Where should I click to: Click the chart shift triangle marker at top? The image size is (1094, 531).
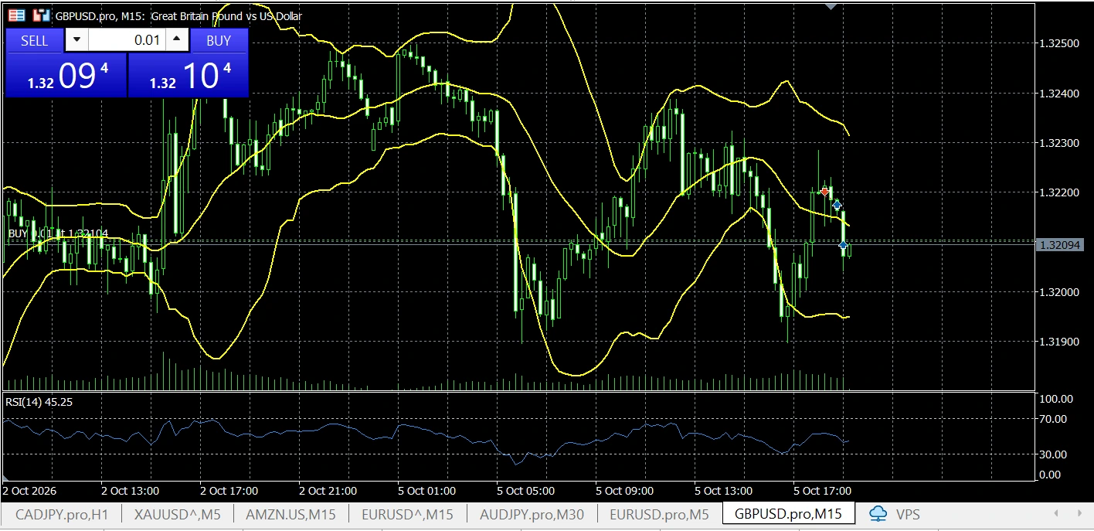(831, 7)
